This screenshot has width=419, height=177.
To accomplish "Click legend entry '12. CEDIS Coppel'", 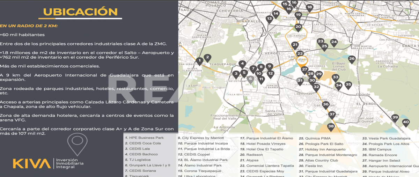I will [194, 155].
